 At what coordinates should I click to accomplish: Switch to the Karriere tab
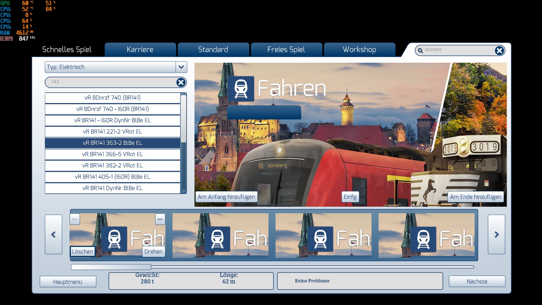(140, 50)
